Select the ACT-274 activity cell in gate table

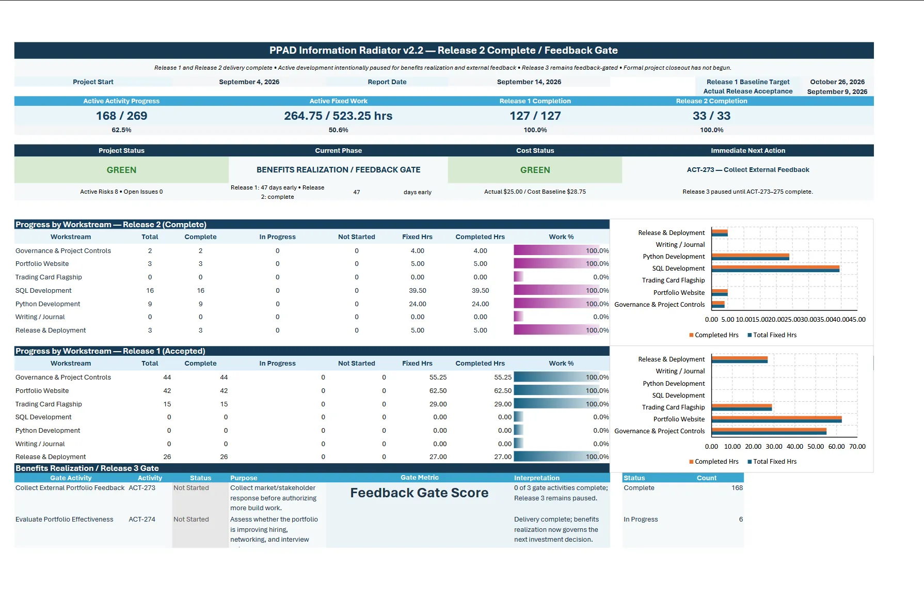[142, 519]
